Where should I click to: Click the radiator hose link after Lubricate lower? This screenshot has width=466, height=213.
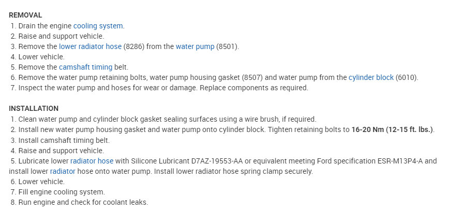tap(92, 161)
